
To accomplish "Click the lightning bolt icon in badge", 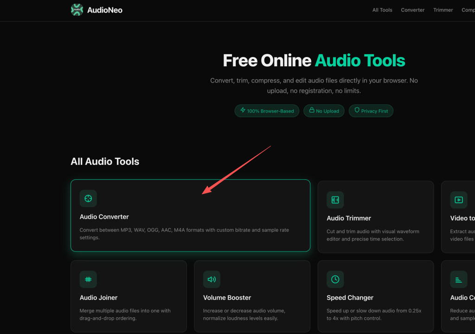I will coord(243,110).
